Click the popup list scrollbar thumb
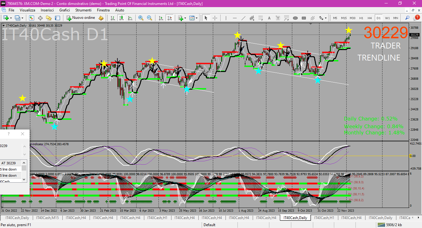 (24, 168)
